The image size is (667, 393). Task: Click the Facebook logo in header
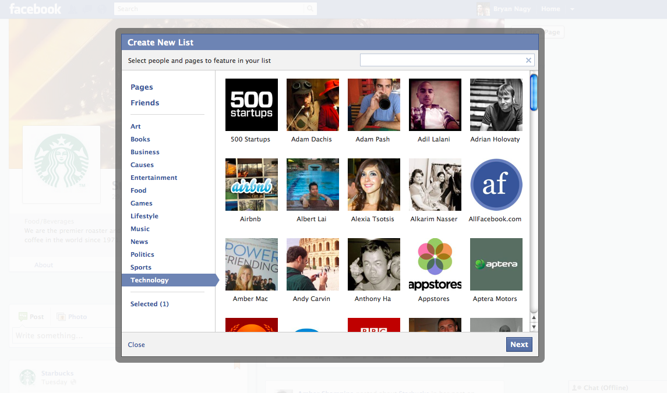tap(36, 9)
